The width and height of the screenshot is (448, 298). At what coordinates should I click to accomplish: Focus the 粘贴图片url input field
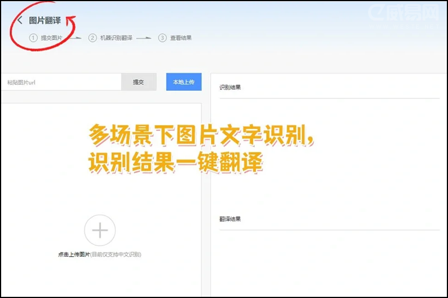click(x=60, y=82)
